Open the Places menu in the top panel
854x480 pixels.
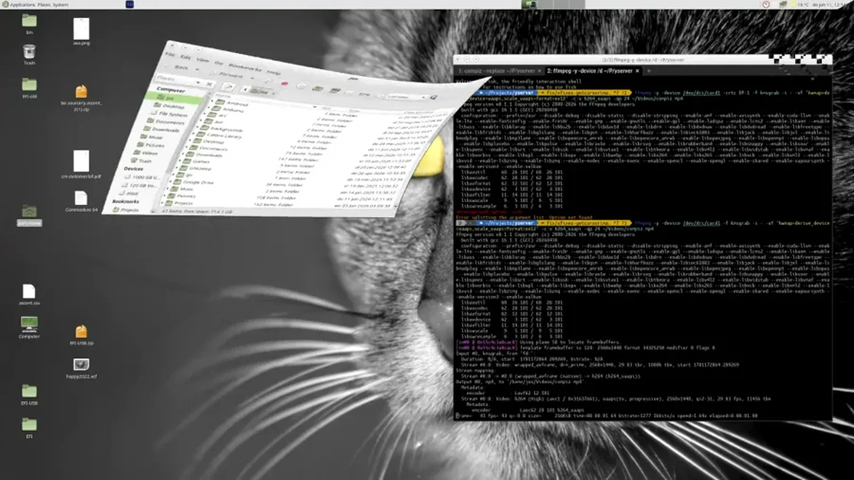point(44,4)
